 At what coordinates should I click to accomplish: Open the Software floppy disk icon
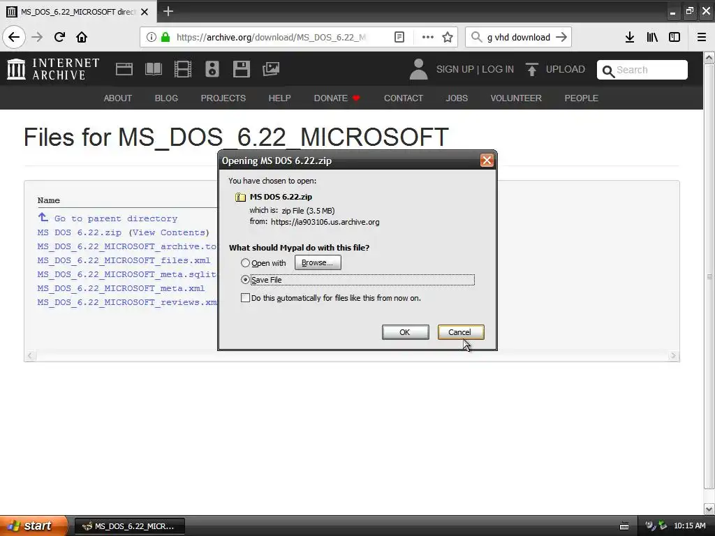pos(241,69)
